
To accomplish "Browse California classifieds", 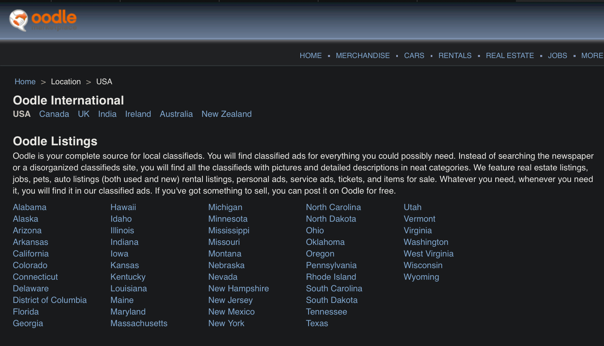I will [31, 254].
